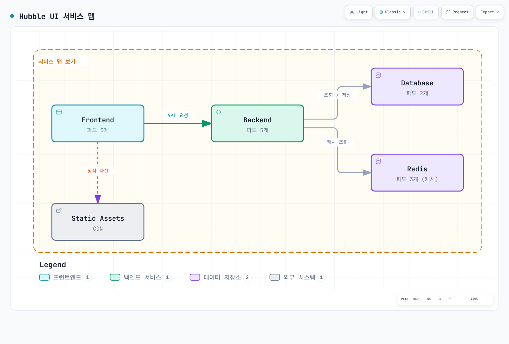Click the '서비스 맵 보기' group label
Image resolution: width=509 pixels, height=344 pixels.
57,61
